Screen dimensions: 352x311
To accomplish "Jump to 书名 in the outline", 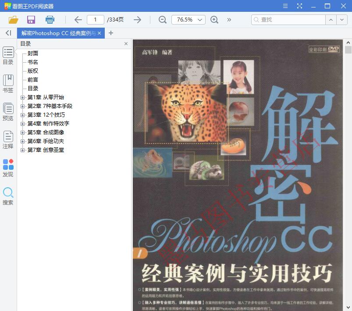I will [x=33, y=62].
